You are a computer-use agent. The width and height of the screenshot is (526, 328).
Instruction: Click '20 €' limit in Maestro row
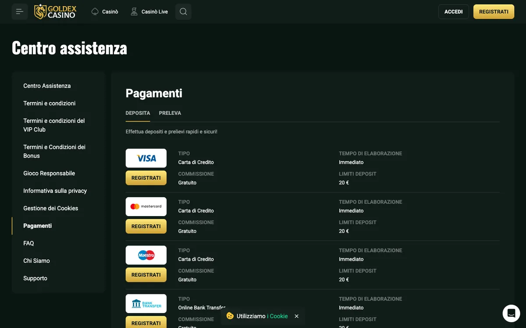pos(344,279)
